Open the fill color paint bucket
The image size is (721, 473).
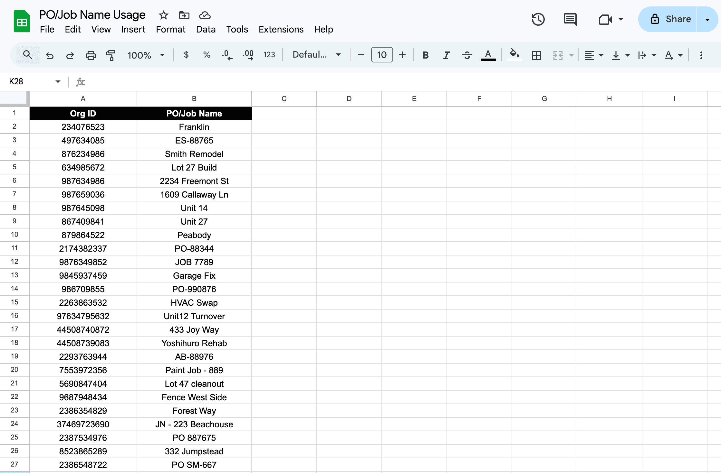coord(514,54)
